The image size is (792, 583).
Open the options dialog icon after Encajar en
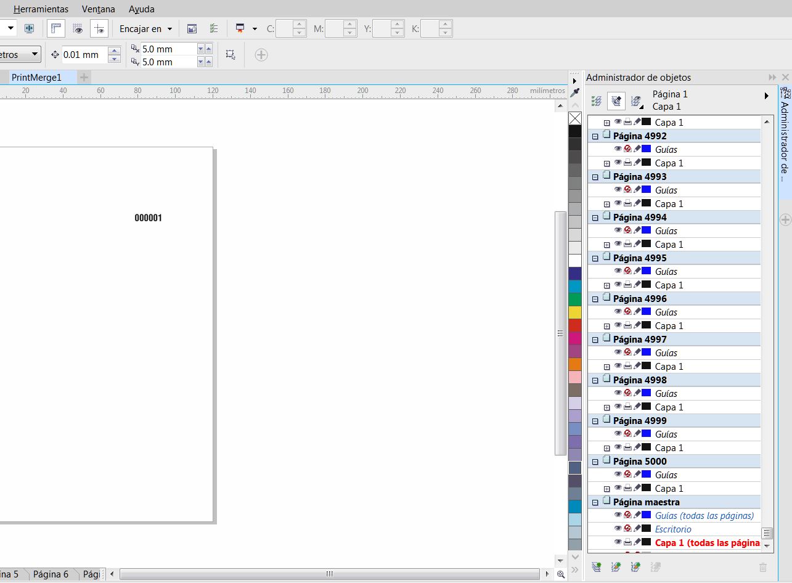pyautogui.click(x=192, y=28)
